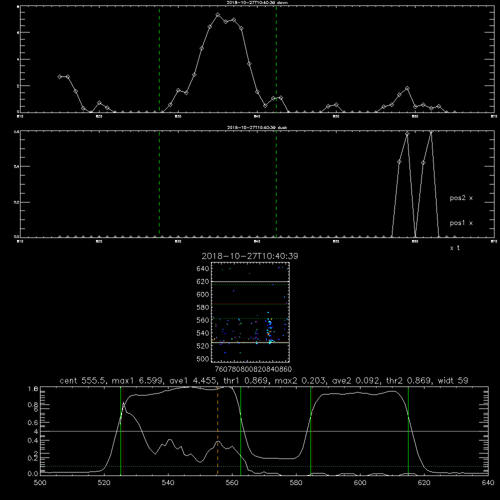Click bottom plot x-axis label '540'

pos(168,483)
